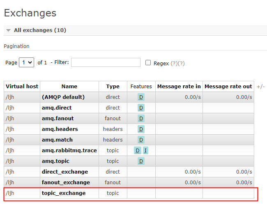
Task: Click the D durable badge for amq.direct
Action: click(x=141, y=108)
